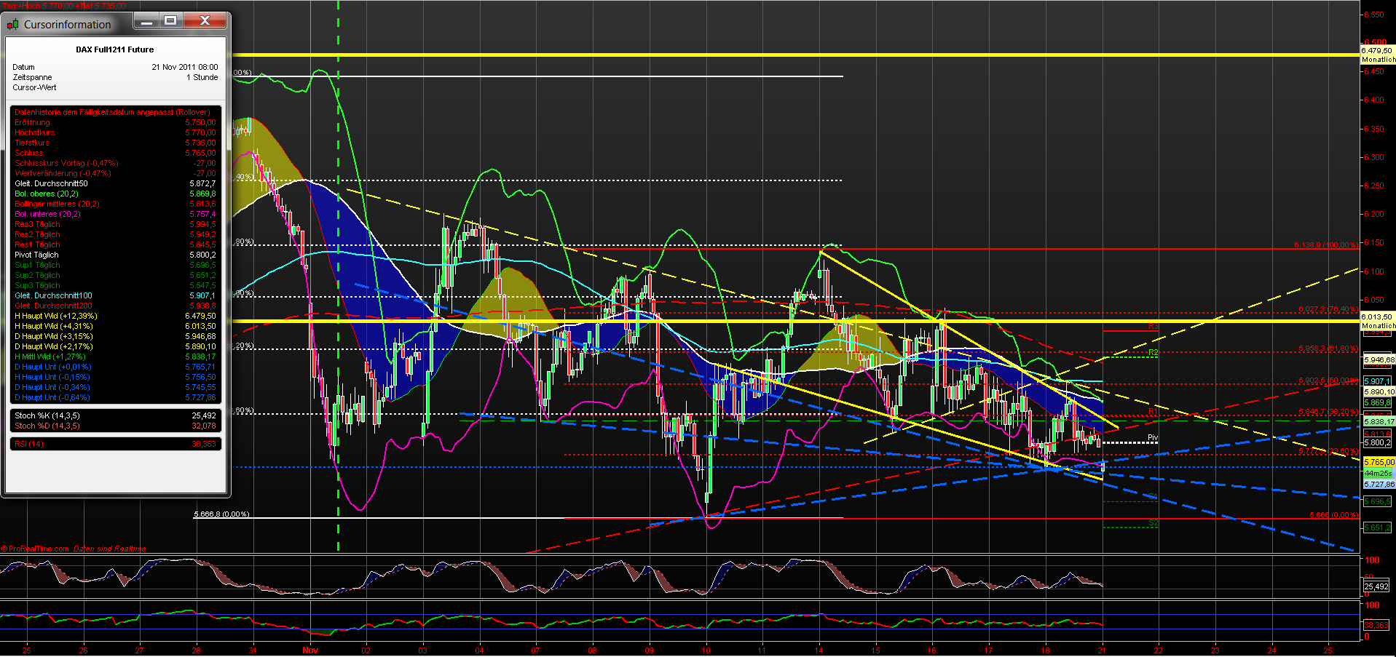Click the red R3 level label on the chart

[x=1152, y=327]
